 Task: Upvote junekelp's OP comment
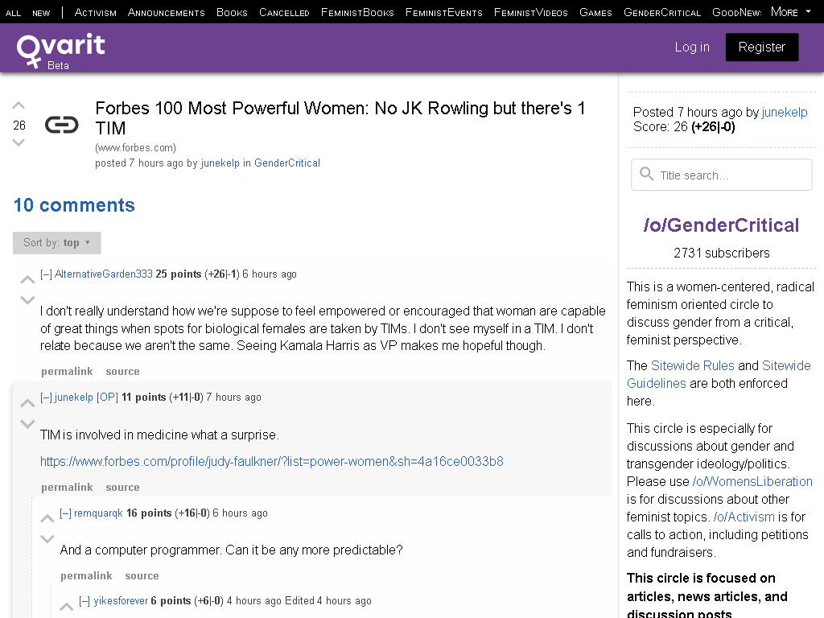coord(27,403)
